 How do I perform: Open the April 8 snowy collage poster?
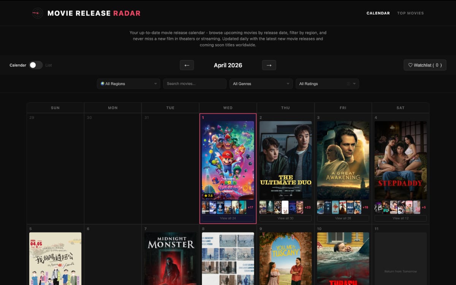pyautogui.click(x=228, y=259)
